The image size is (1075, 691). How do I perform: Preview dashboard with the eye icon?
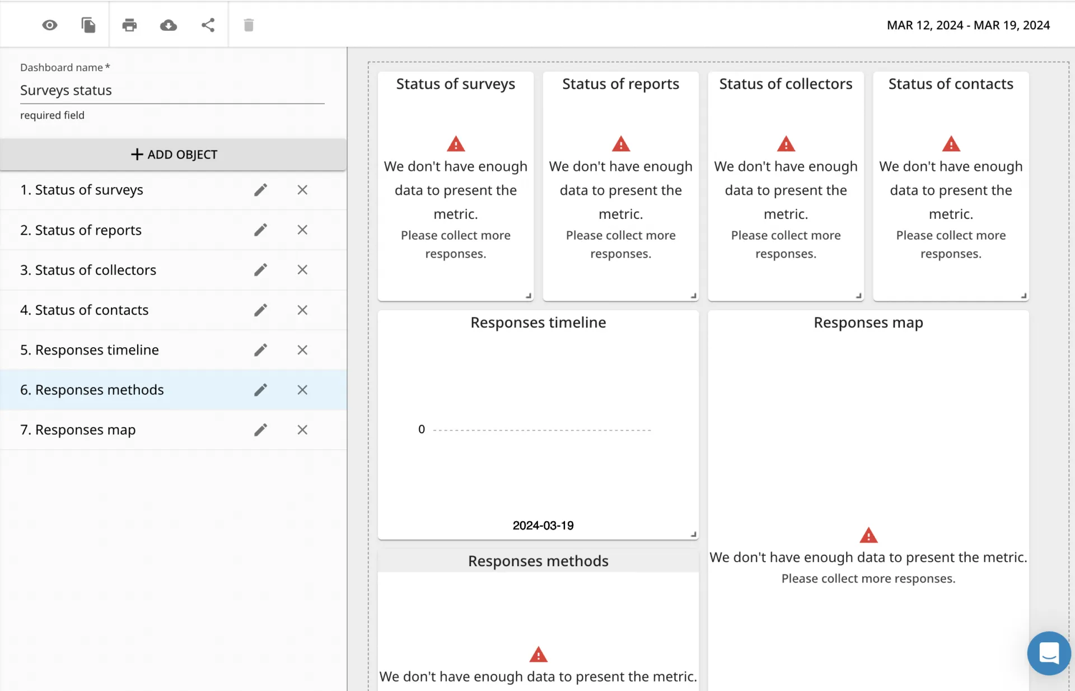tap(50, 25)
